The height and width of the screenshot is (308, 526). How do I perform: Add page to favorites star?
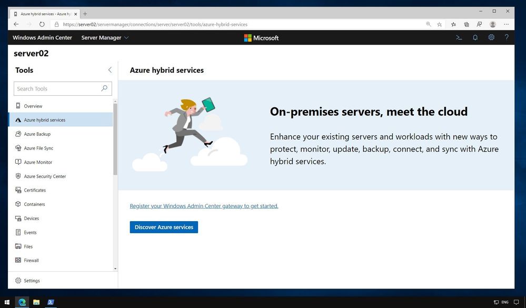(x=440, y=24)
